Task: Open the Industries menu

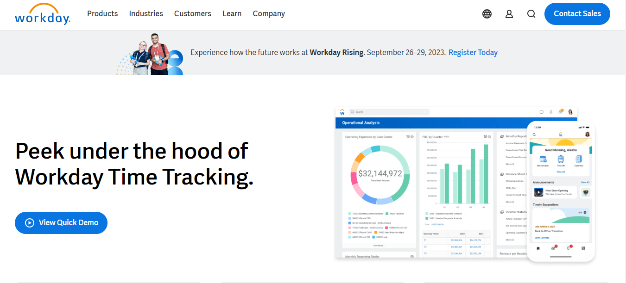Action: 146,13
